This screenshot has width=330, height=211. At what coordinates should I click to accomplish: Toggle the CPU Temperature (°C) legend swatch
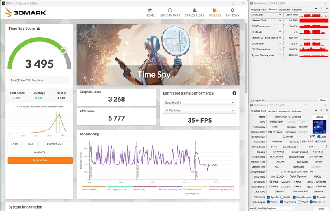119,187
